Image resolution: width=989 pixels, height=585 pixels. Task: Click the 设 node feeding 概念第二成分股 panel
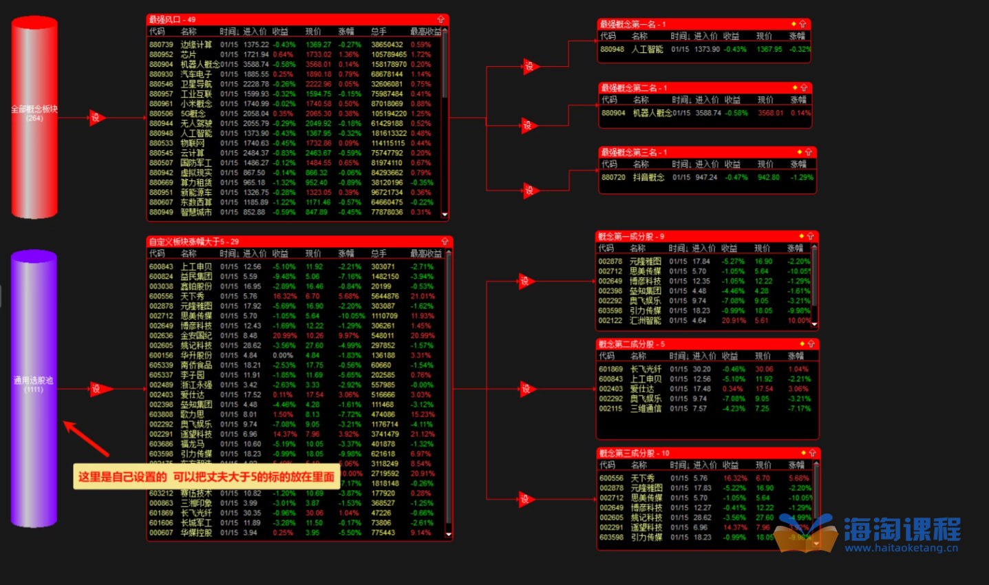527,389
